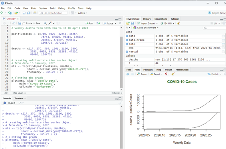This screenshot has width=226, height=149.
Task: Switch to the Packages tab
Action: pos(148,70)
